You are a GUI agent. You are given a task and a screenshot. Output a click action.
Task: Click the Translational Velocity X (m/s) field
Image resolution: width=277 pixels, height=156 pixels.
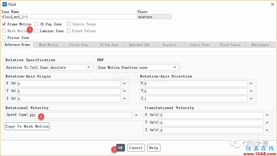pyautogui.click(x=212, y=115)
